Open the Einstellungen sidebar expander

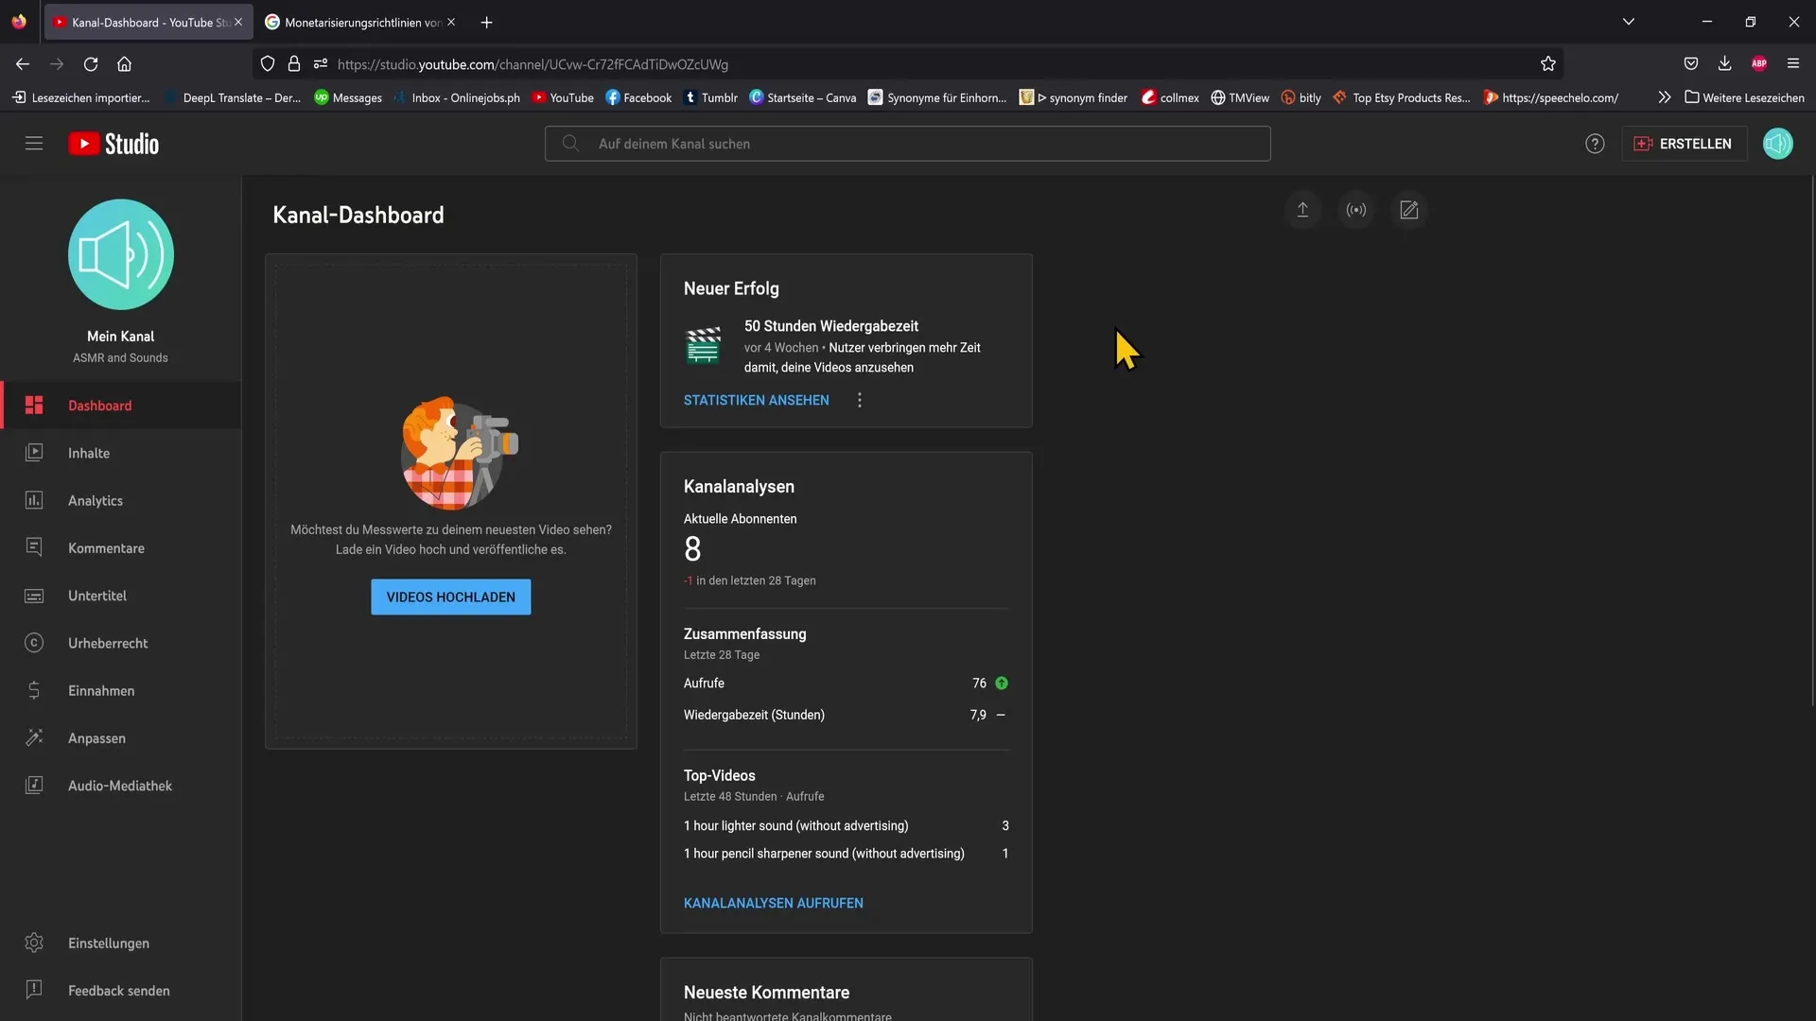tap(109, 943)
